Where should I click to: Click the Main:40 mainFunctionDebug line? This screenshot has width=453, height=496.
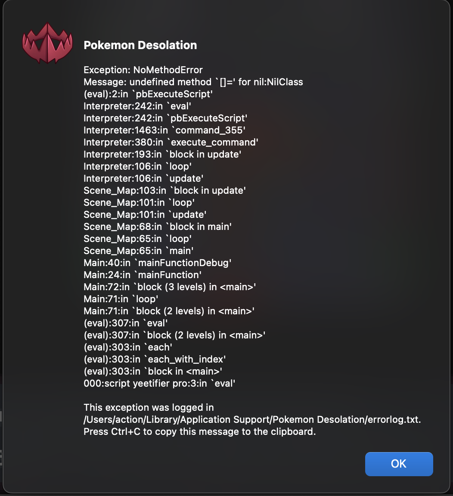[x=158, y=263]
